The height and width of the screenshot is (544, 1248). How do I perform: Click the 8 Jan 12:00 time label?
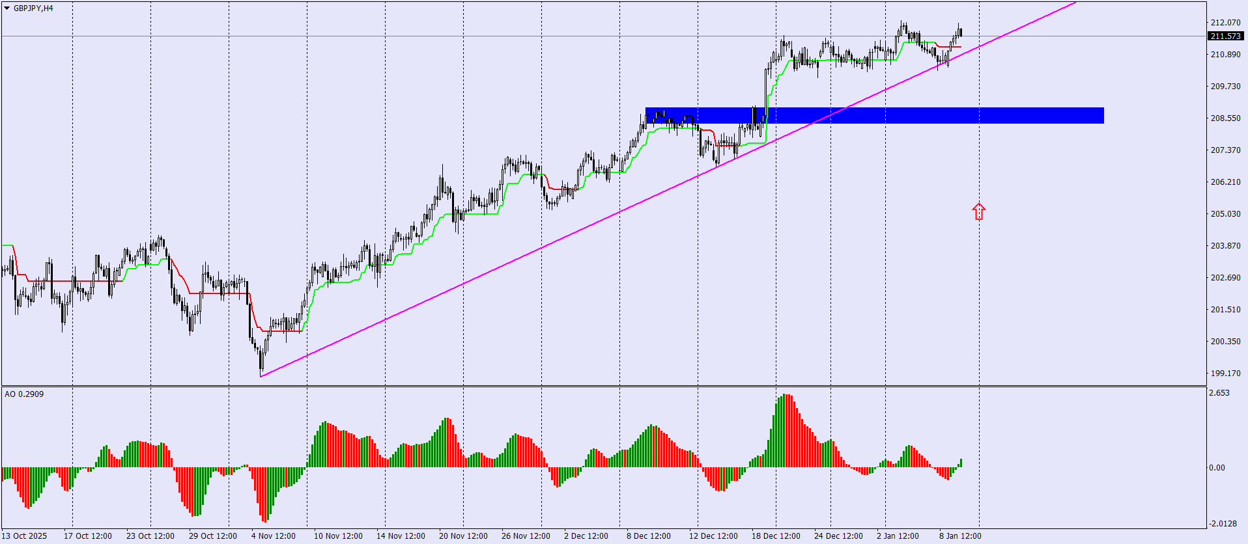pyautogui.click(x=960, y=536)
